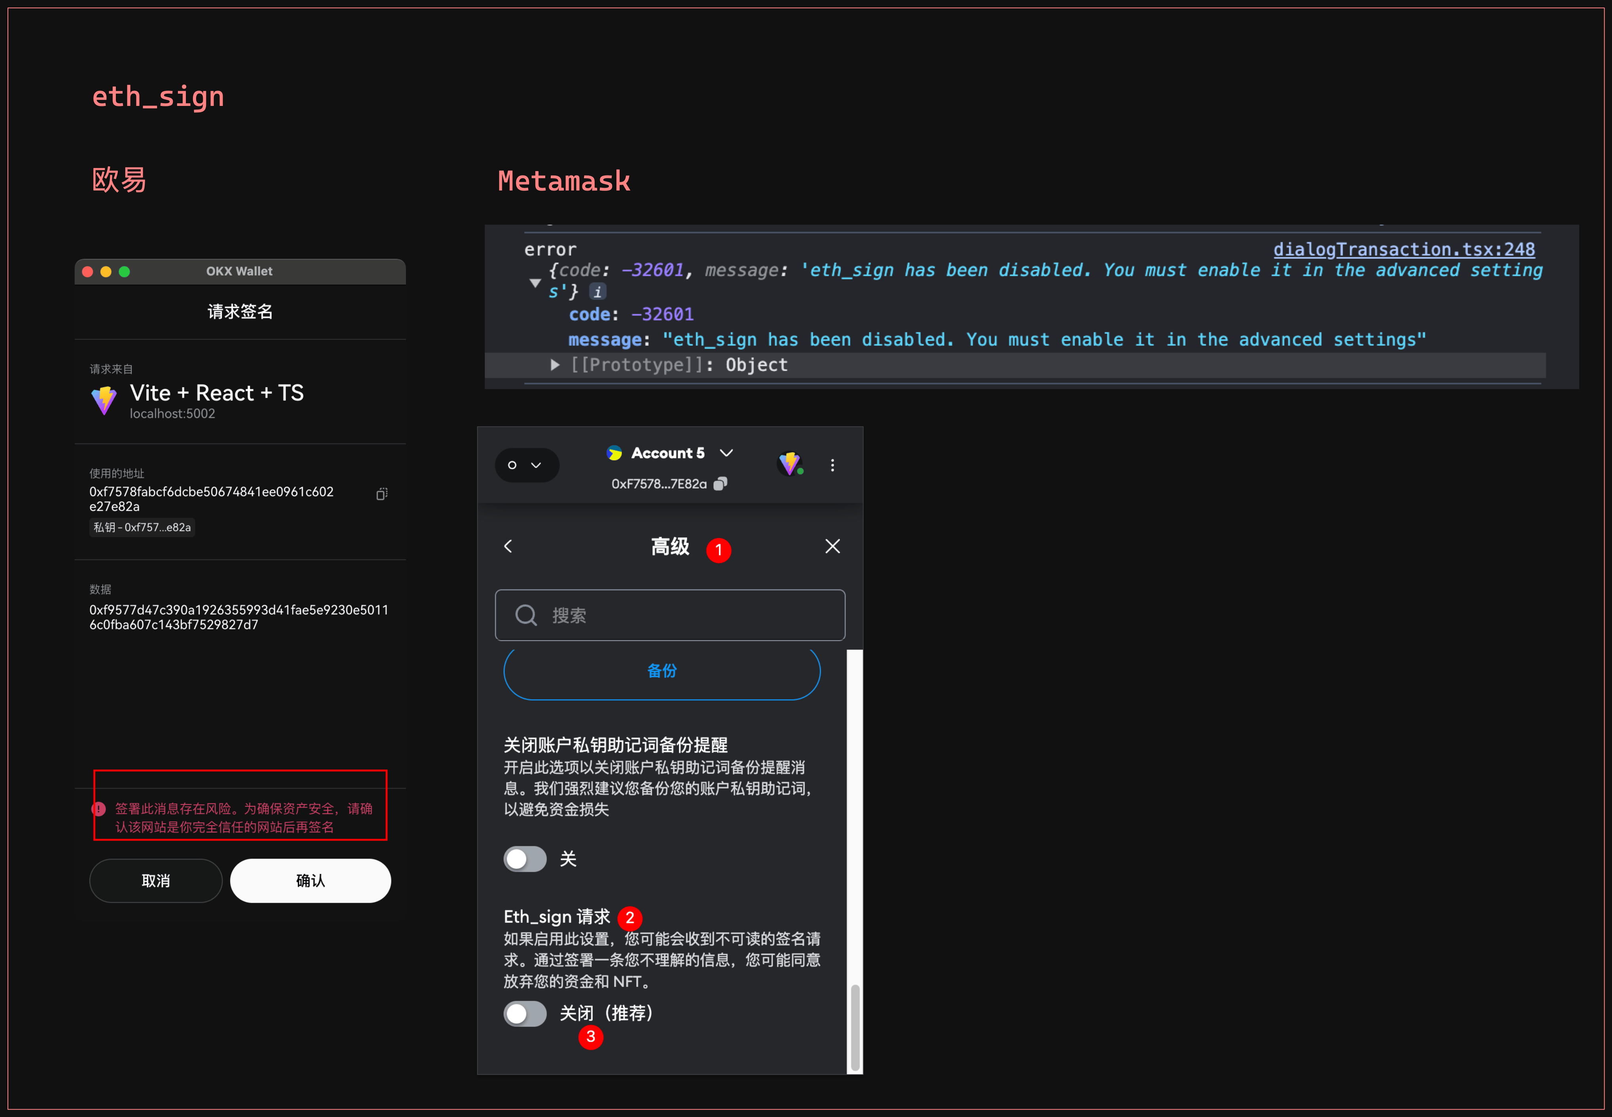Click localhost:5002 text in OKX Wallet
The height and width of the screenshot is (1117, 1612).
pyautogui.click(x=172, y=413)
